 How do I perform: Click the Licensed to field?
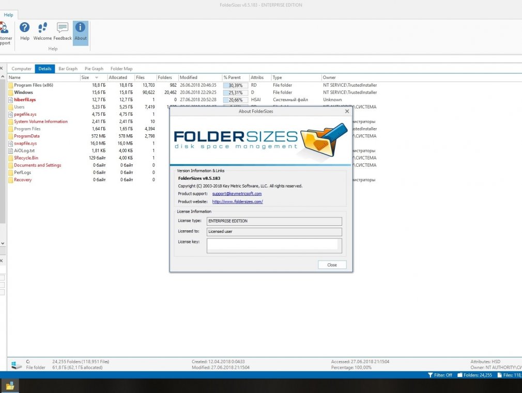click(x=274, y=231)
